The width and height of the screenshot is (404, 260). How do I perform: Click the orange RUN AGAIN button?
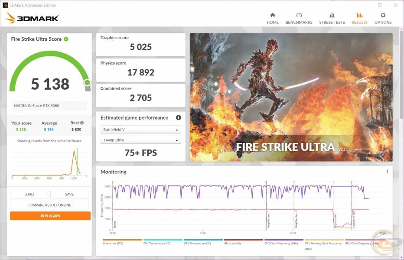[x=50, y=216]
